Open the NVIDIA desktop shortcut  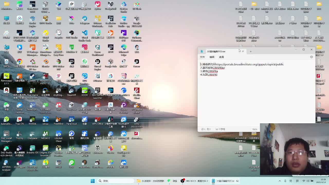[x=32, y=121]
